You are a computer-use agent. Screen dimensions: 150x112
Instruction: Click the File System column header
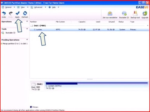tap(60, 22)
